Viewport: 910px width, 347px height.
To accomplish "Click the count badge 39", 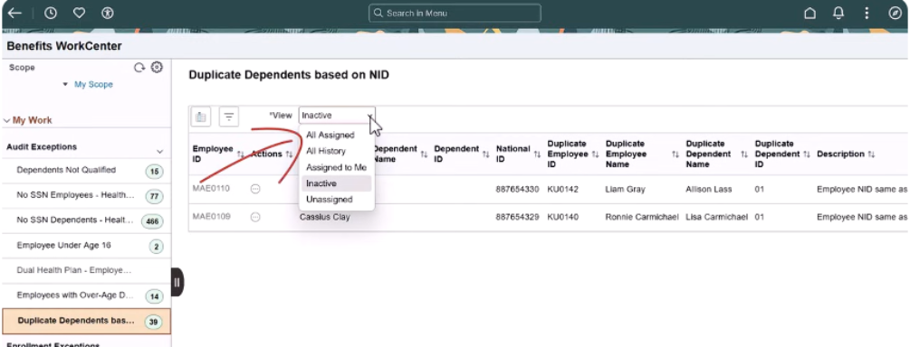I will (x=153, y=322).
